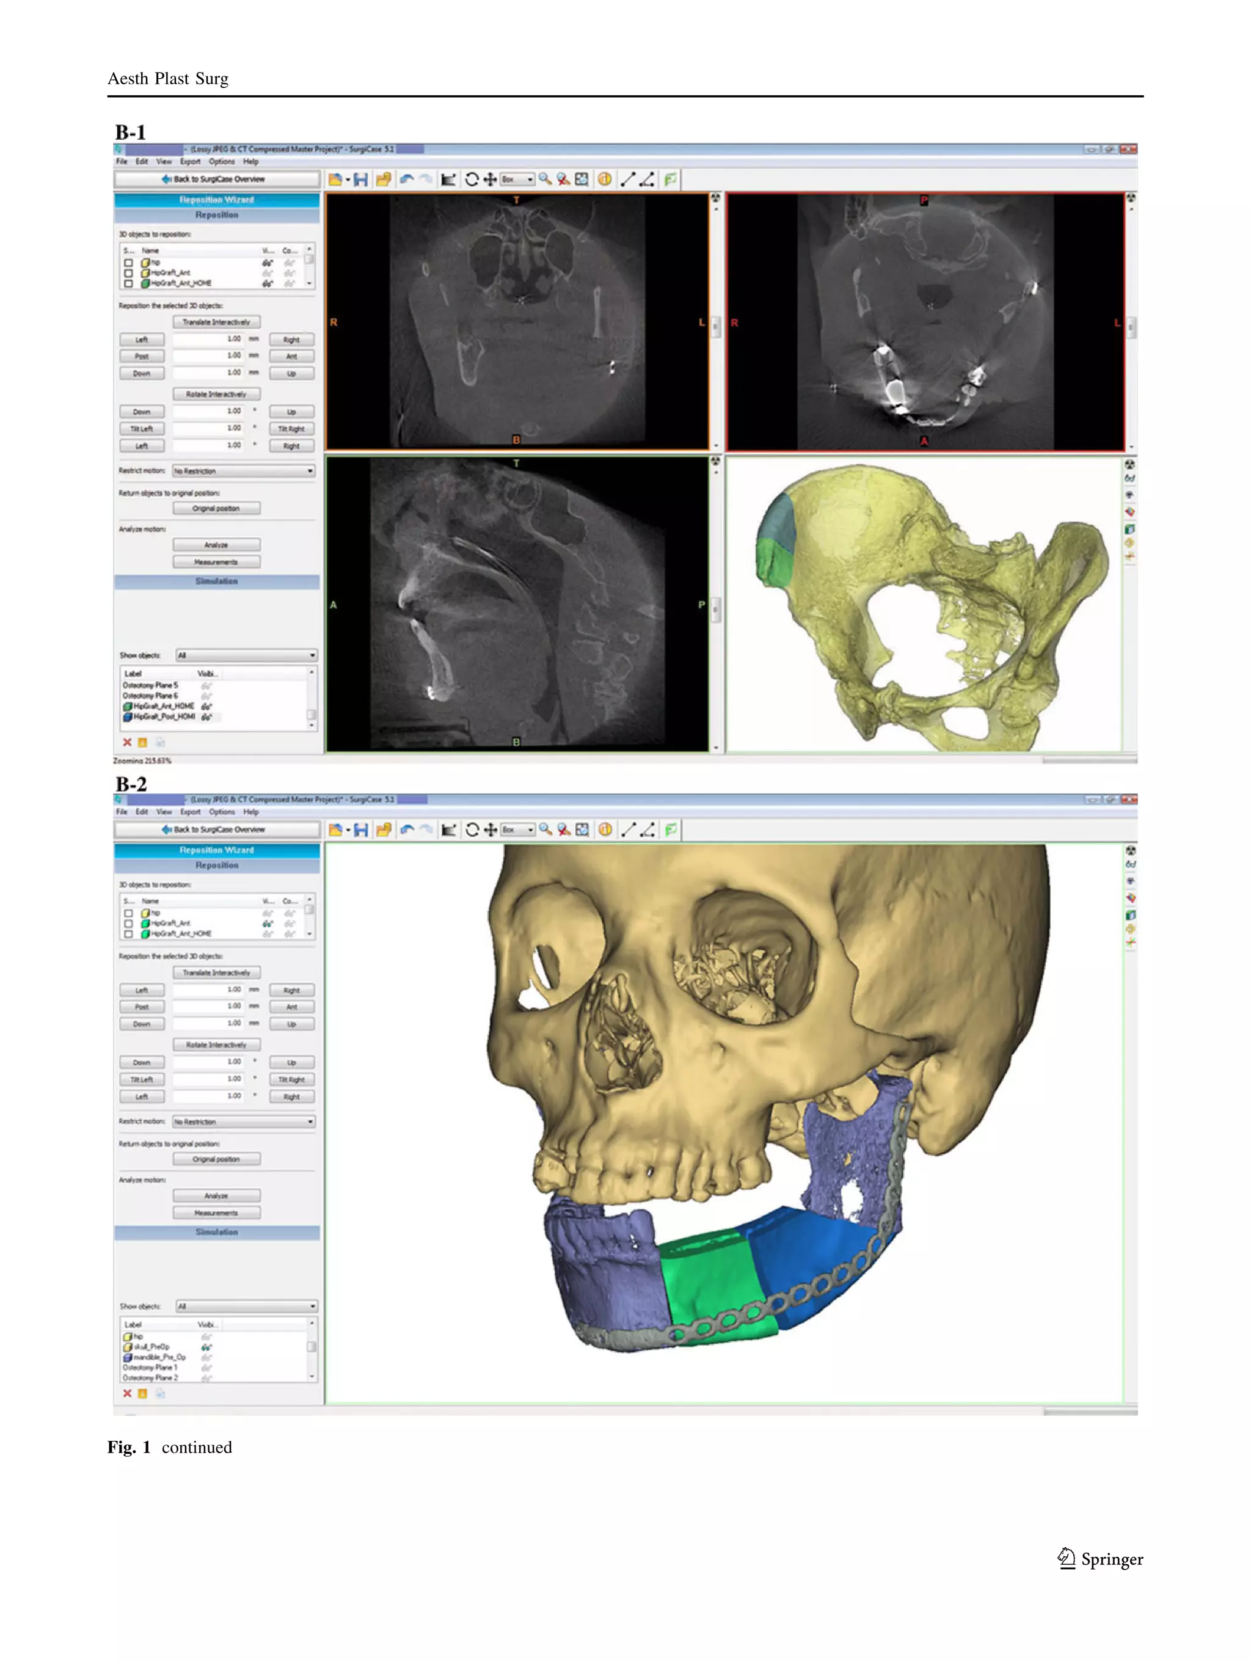Click the Left translation value field in B-1
This screenshot has width=1251, height=1662.
[x=208, y=340]
